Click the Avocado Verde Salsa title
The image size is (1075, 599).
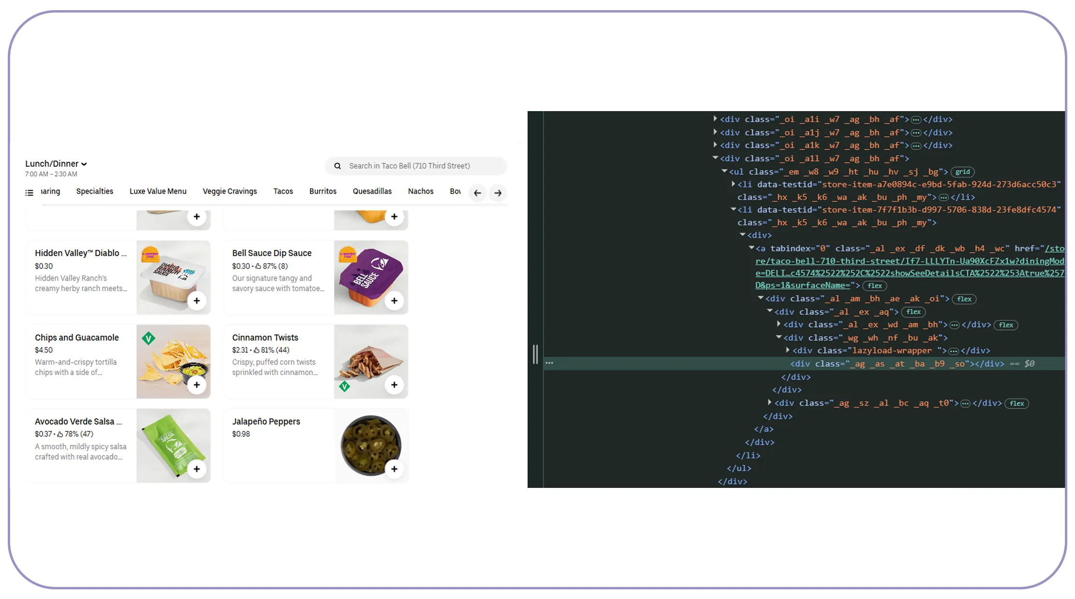click(x=78, y=422)
